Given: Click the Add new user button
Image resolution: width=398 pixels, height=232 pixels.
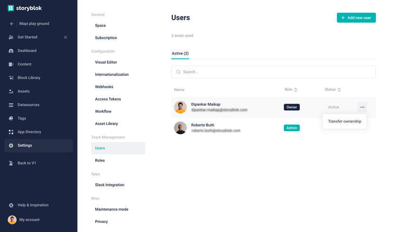Looking at the screenshot, I should coord(356,18).
